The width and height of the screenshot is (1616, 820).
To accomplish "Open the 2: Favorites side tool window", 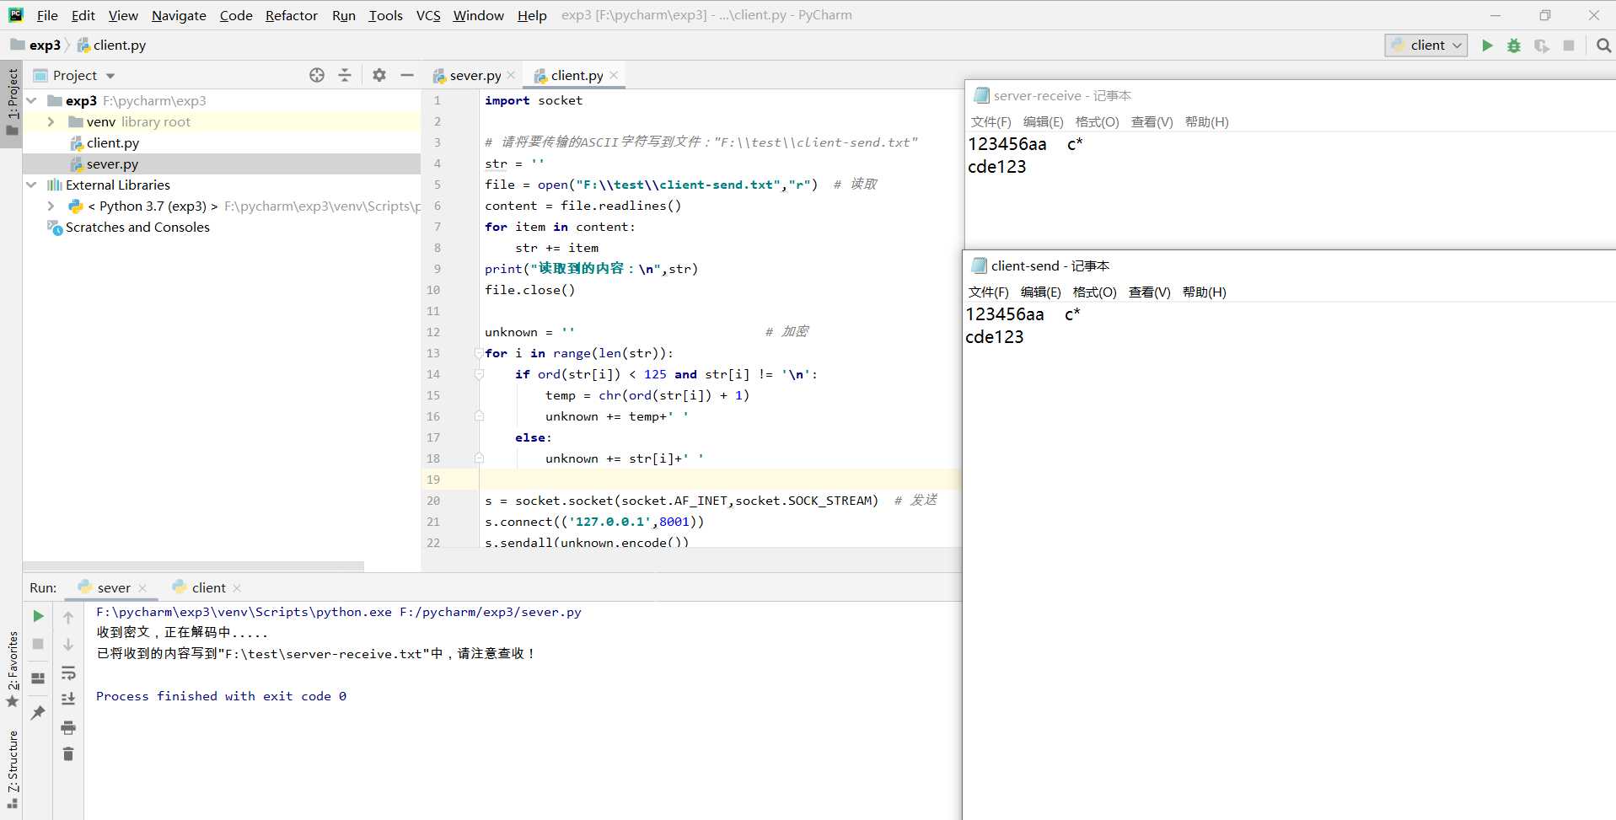I will click(x=12, y=671).
